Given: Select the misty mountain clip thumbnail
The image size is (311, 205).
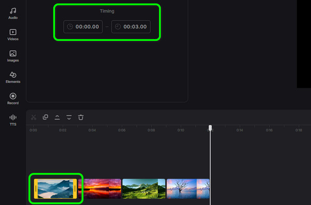Looking at the screenshot, I should pos(55,189).
